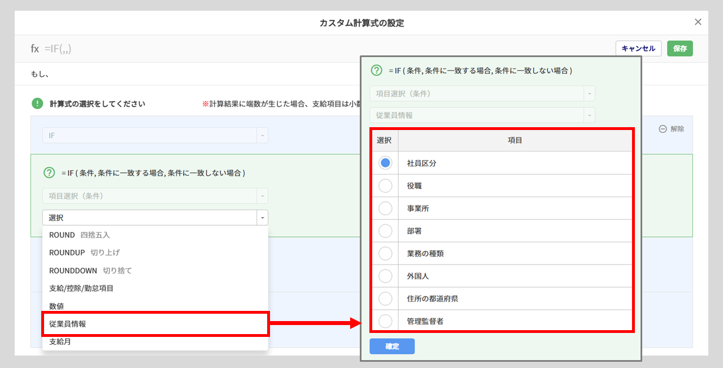Click the help icon in the right popup panel

click(376, 71)
